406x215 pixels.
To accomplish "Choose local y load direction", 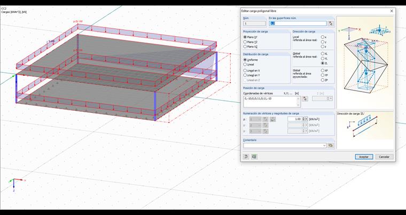I will coord(323,42).
